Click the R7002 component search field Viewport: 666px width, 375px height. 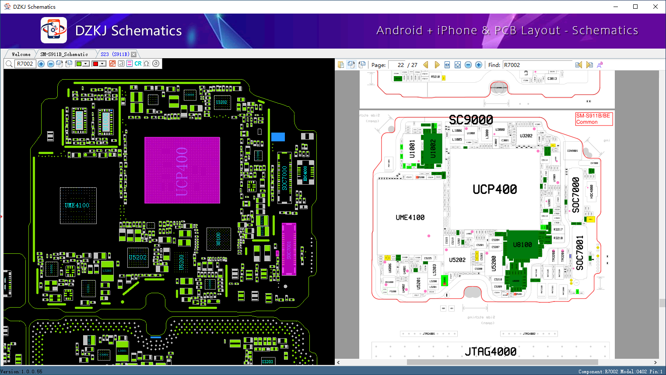[x=25, y=64]
